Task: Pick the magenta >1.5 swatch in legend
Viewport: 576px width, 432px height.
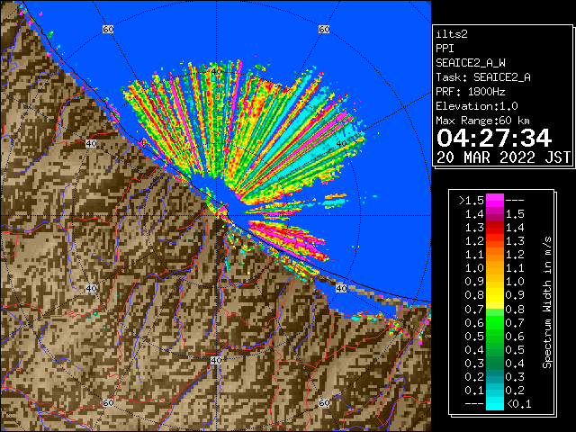Action: point(495,200)
